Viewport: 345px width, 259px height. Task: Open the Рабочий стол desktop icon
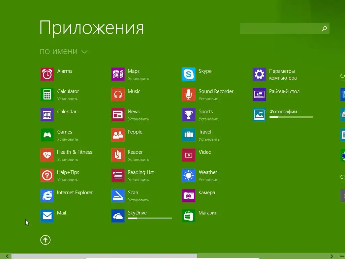pyautogui.click(x=259, y=94)
